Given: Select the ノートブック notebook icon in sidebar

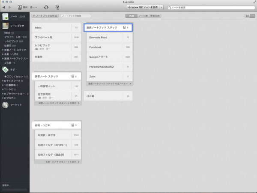Looking at the screenshot, I should pyautogui.click(x=5, y=26).
